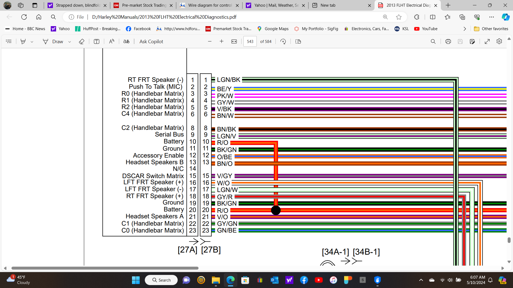
Task: Open PDF settings gear icon
Action: click(499, 41)
